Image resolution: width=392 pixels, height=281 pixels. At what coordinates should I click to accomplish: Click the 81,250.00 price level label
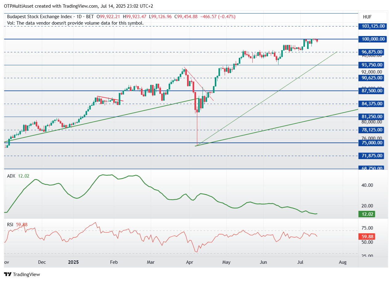click(372, 117)
